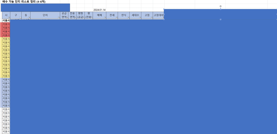Select the 시 header cell
This screenshot has height=134, width=277.
click(6, 15)
